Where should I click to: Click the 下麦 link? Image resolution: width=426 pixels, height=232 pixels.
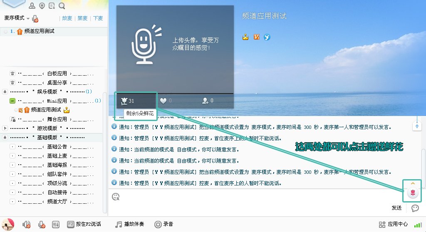coord(98,18)
